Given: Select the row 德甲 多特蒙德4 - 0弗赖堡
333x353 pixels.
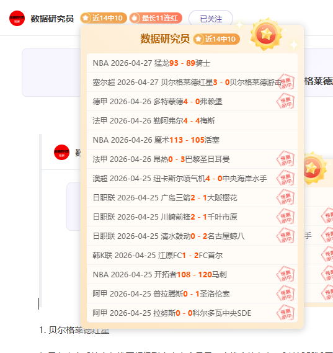Looking at the screenshot, I should pyautogui.click(x=192, y=102).
